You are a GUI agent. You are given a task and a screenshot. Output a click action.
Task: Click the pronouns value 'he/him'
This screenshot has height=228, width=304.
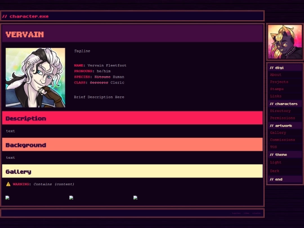point(104,71)
